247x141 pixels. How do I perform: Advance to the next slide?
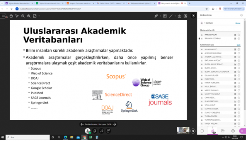pyautogui.click(x=114, y=125)
